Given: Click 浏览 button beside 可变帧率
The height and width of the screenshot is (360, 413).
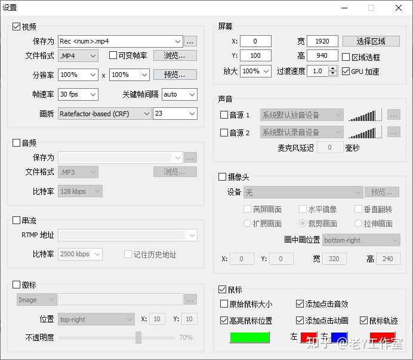Looking at the screenshot, I should (x=175, y=55).
